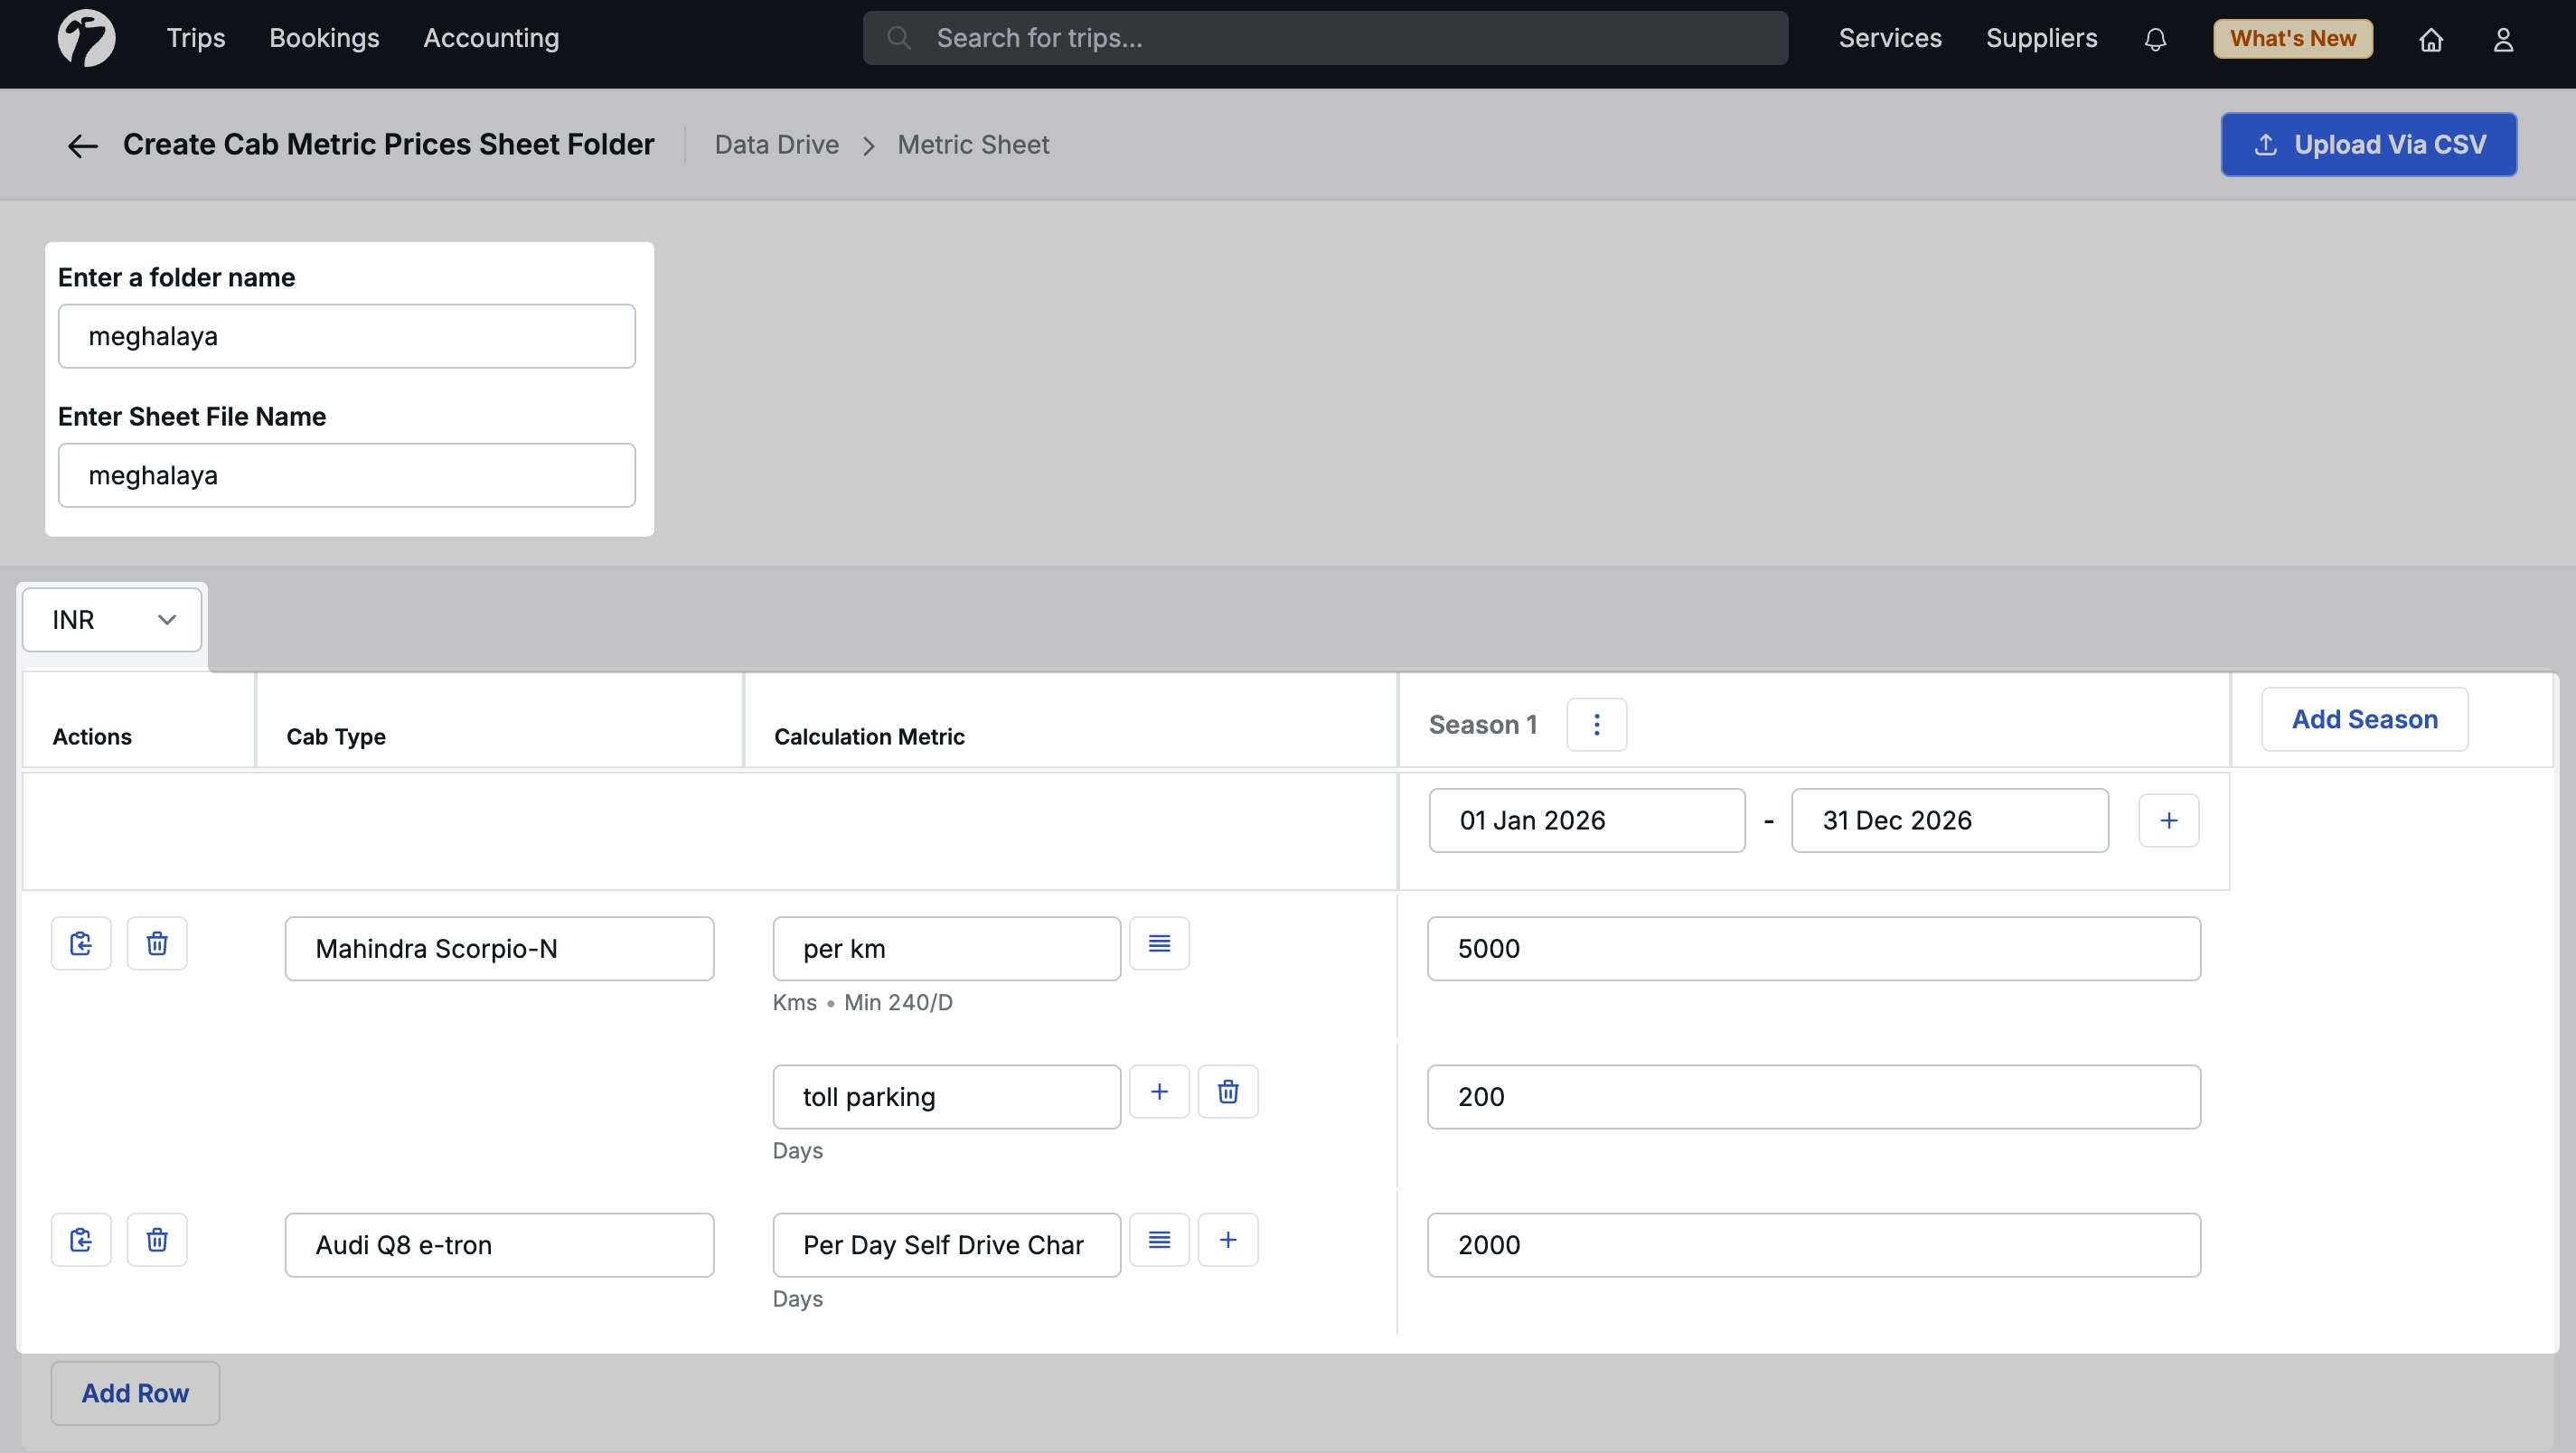The image size is (2576, 1453).
Task: Add another date range with plus icon
Action: click(2168, 820)
